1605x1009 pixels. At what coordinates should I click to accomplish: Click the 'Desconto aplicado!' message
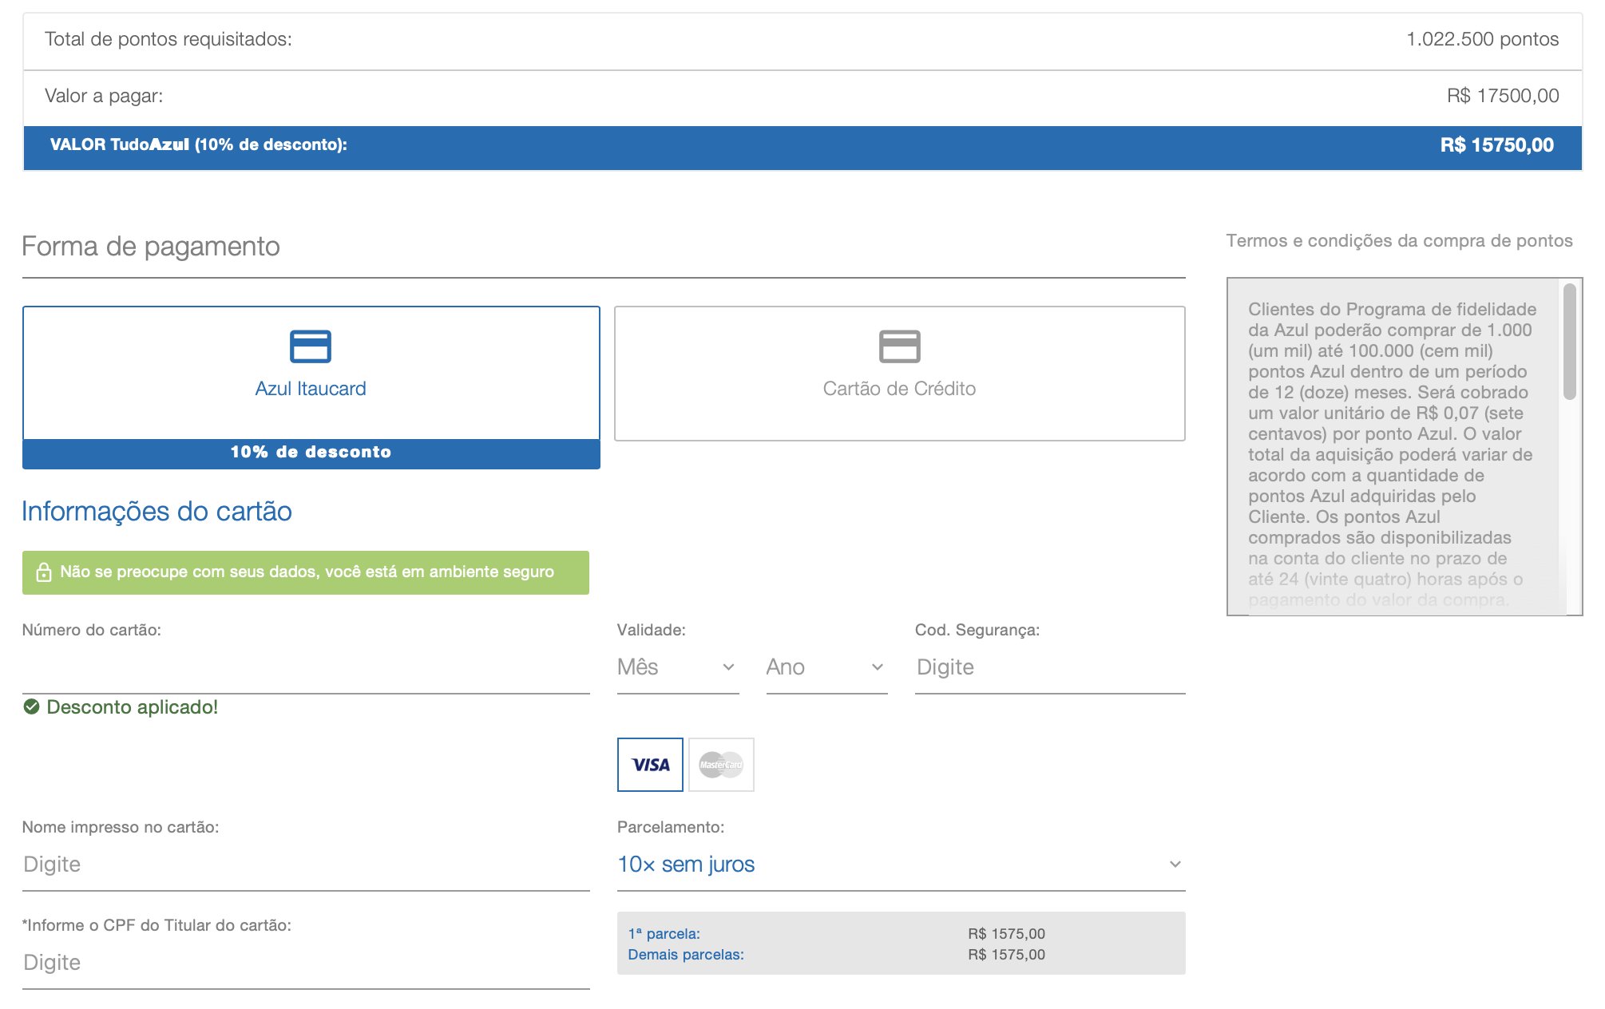click(132, 707)
